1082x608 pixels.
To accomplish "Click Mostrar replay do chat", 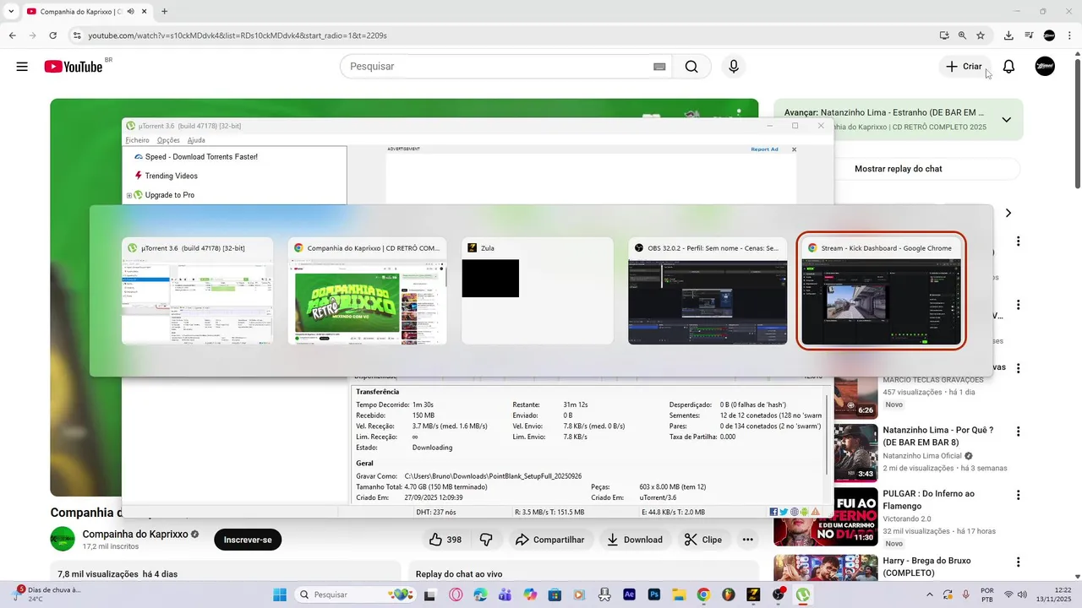I will (x=898, y=169).
